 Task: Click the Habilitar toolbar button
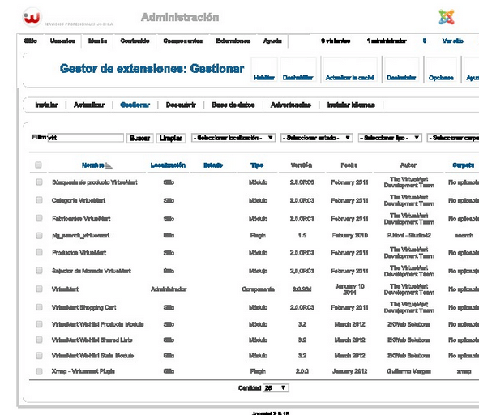point(264,70)
